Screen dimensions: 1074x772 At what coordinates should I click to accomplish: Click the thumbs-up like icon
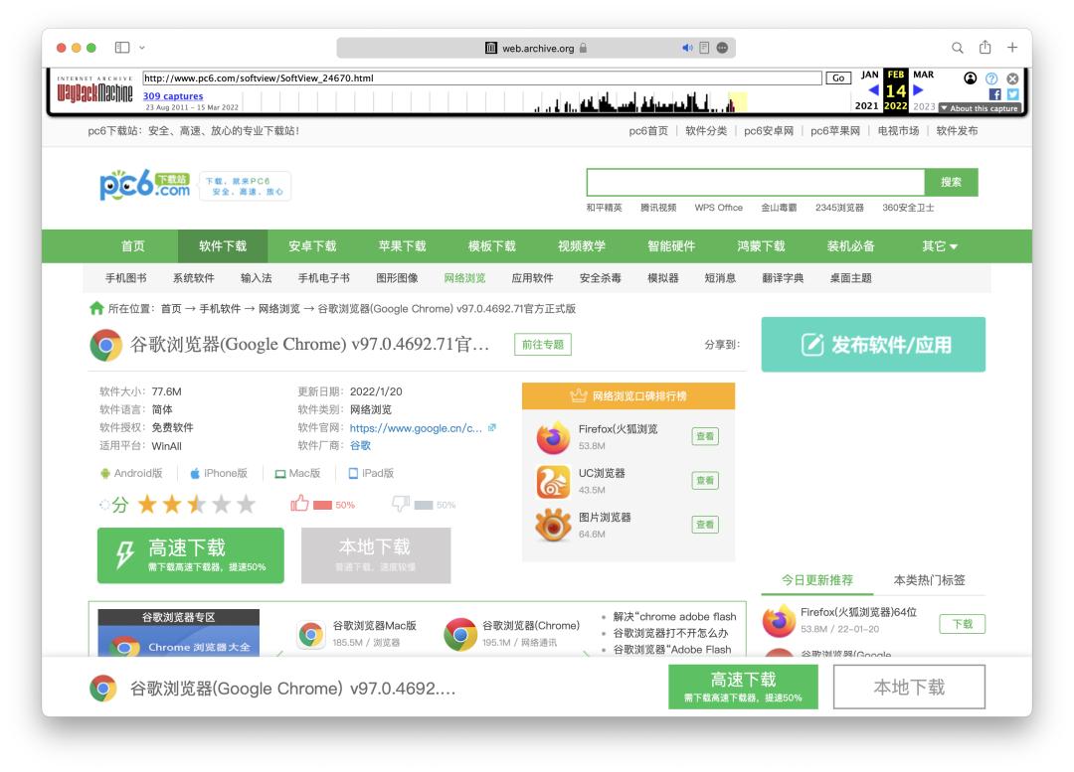pos(299,504)
